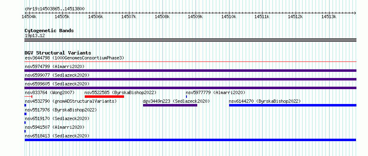Click the 14505k ruler position
The width and height of the screenshot is (368, 156).
point(62,17)
